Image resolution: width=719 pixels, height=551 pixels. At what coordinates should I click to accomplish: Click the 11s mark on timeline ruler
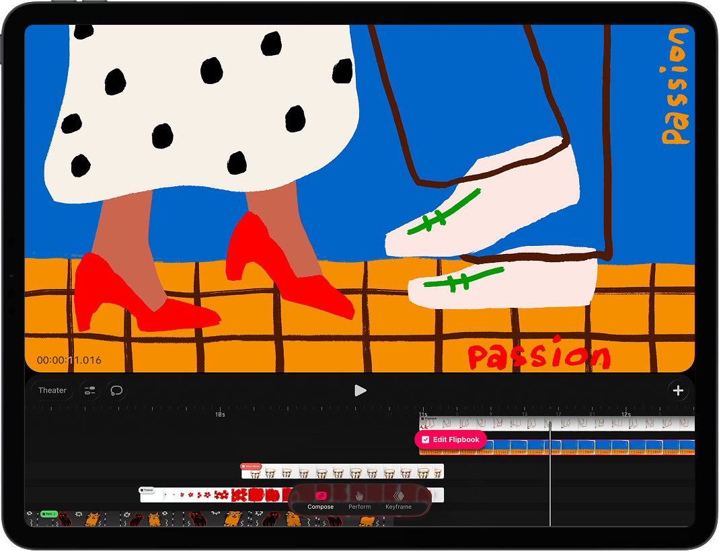click(423, 414)
